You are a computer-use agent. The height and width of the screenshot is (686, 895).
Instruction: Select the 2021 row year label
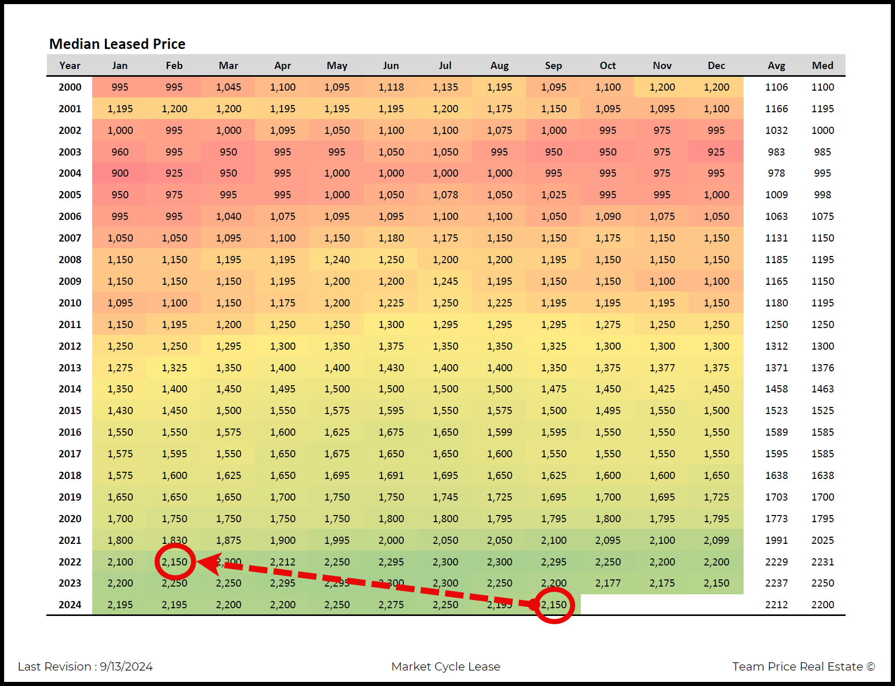point(70,540)
